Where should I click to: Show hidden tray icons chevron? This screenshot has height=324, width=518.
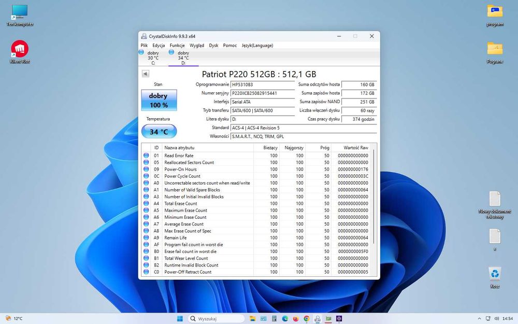click(x=479, y=318)
